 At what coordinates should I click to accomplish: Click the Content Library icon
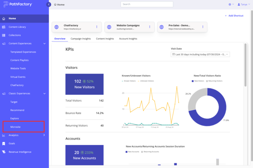tap(4, 27)
